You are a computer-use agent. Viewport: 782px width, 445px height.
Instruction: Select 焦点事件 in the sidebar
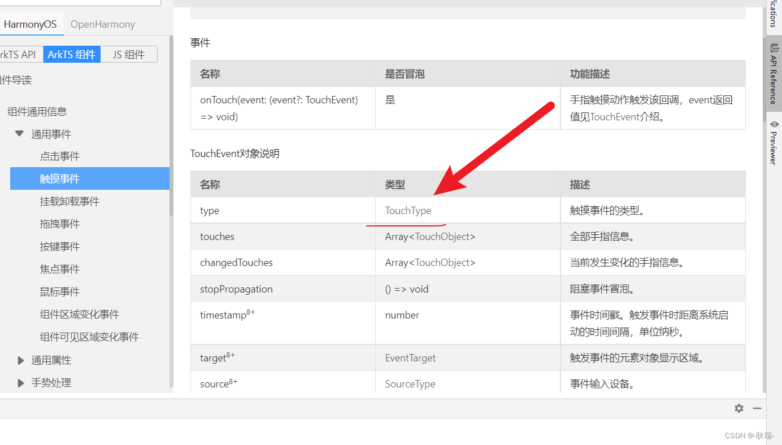(60, 269)
